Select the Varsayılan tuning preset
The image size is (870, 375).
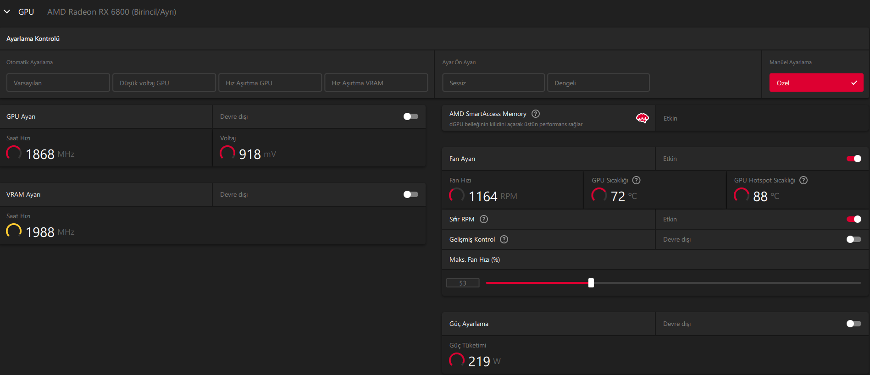[x=58, y=83]
